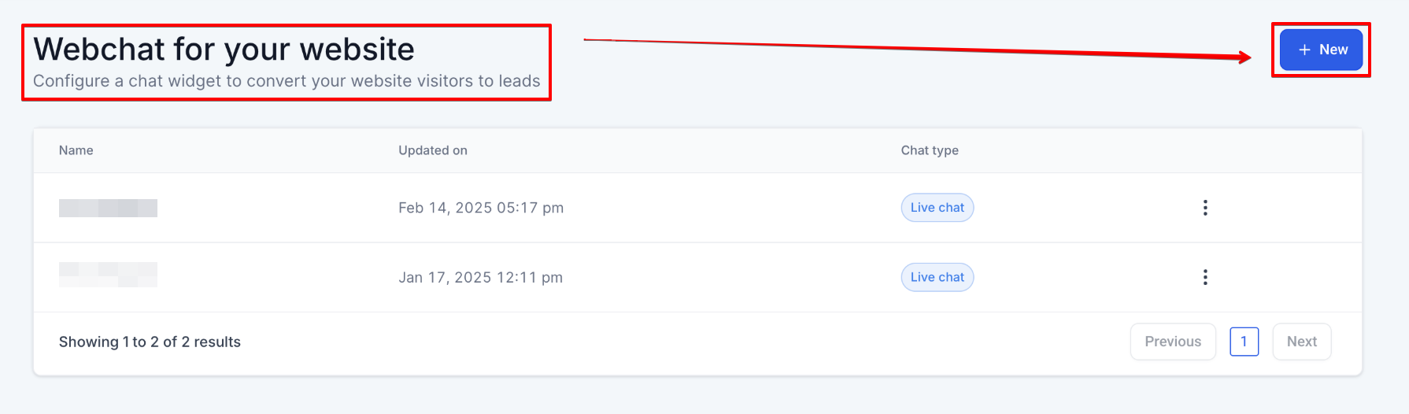This screenshot has height=414, width=1409.
Task: Click the Name column header
Action: pyautogui.click(x=76, y=150)
